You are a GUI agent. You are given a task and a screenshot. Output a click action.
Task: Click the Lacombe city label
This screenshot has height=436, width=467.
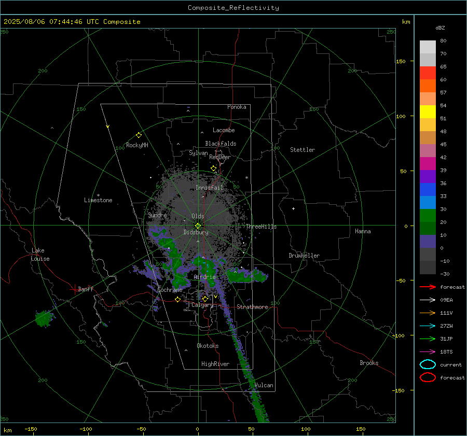click(224, 130)
